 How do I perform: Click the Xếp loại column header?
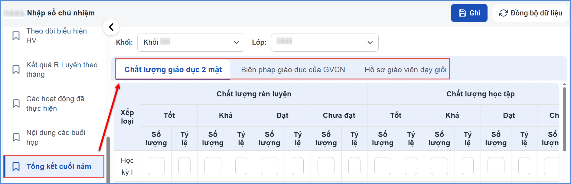click(x=127, y=117)
